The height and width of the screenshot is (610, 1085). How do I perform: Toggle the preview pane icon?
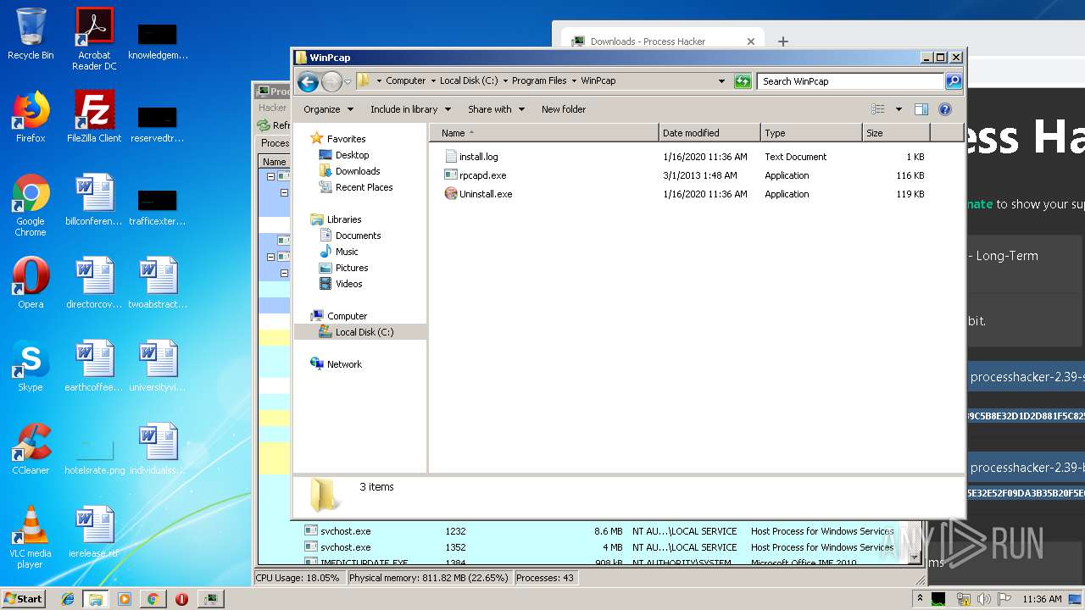point(921,109)
